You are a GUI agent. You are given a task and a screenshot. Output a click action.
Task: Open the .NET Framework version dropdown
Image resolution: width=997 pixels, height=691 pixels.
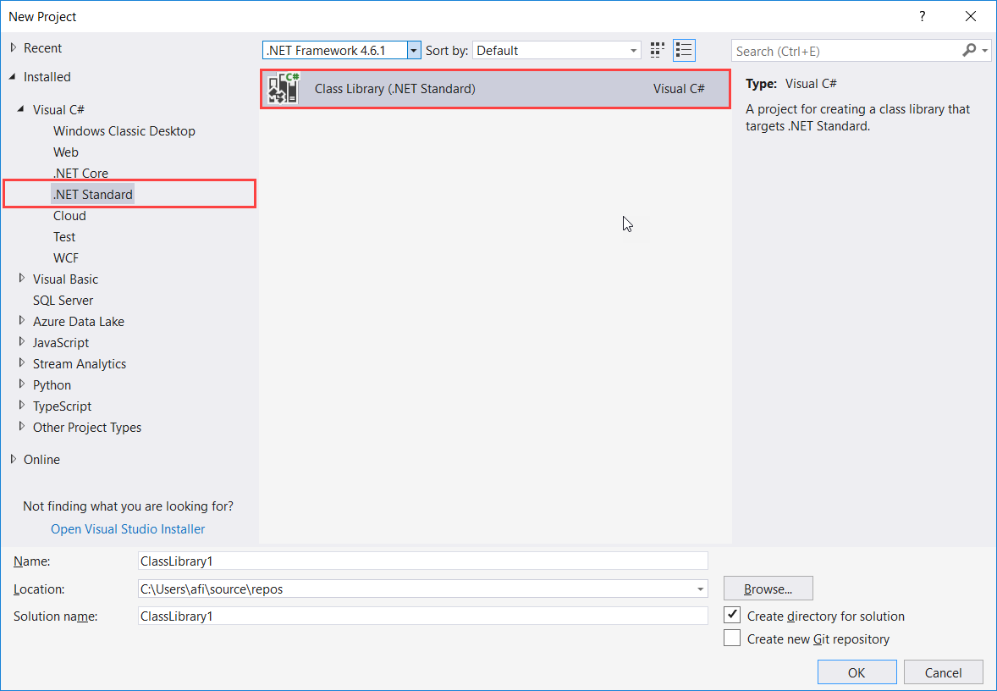pos(413,50)
